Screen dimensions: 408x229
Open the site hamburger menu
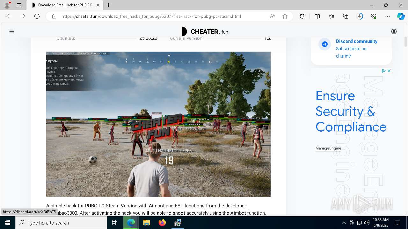coord(12,31)
